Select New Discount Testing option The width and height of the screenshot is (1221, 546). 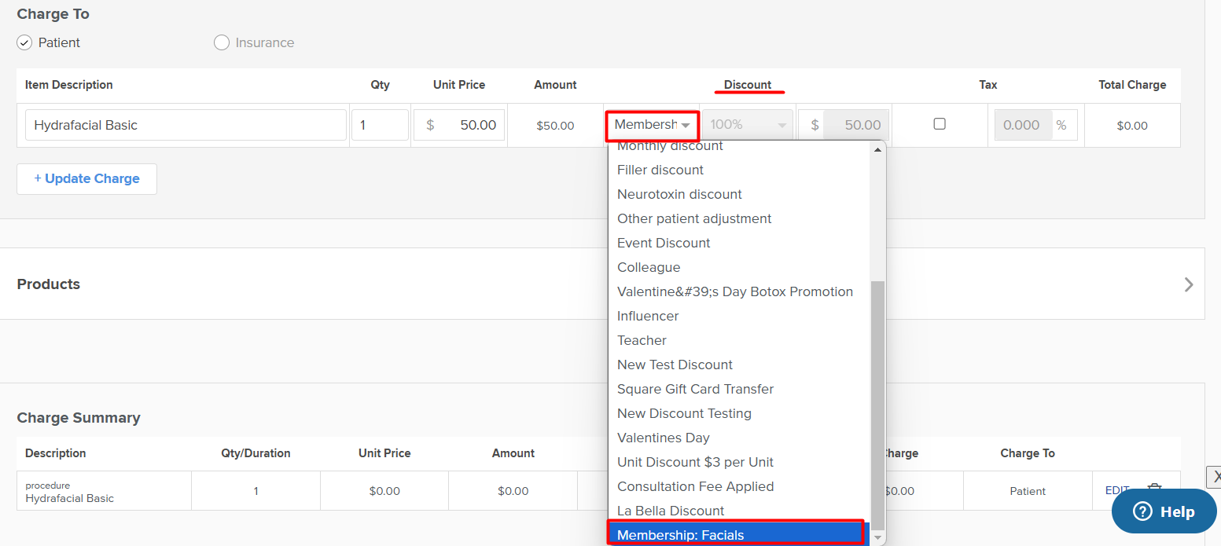coord(739,413)
